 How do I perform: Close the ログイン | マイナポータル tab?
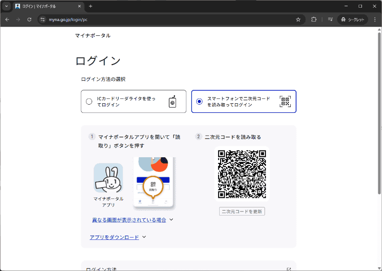tap(79, 6)
